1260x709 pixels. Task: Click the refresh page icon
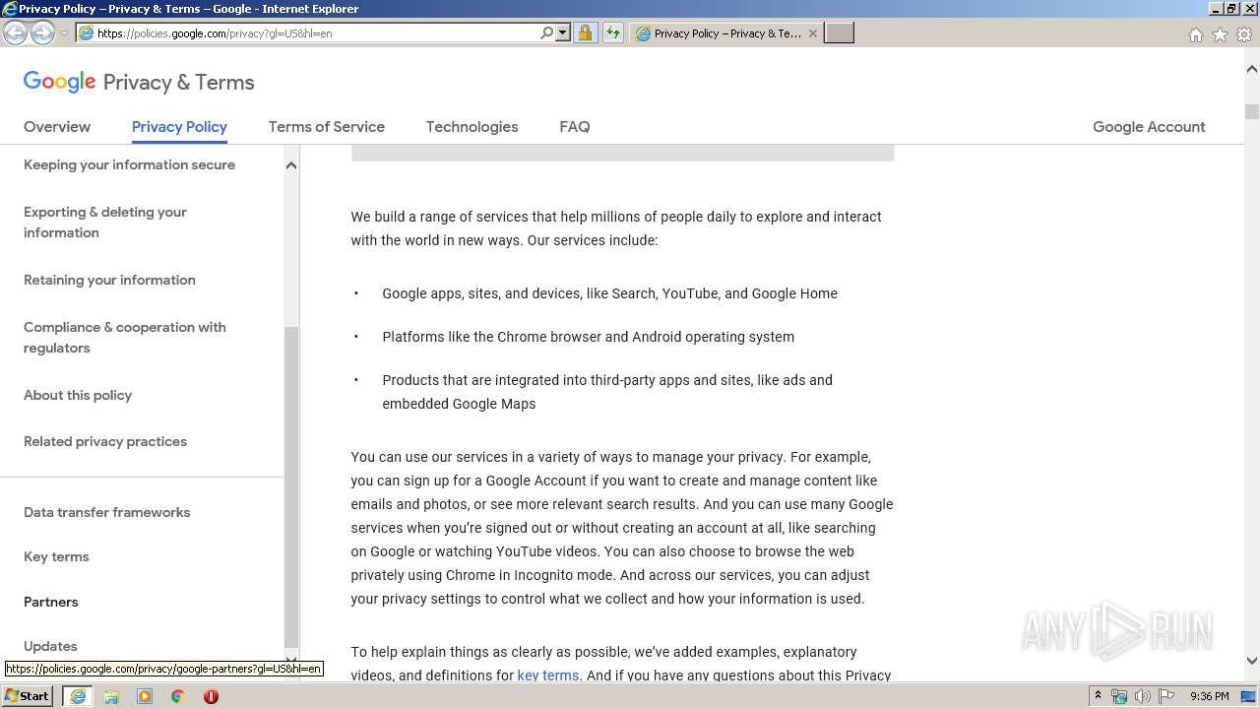click(612, 33)
